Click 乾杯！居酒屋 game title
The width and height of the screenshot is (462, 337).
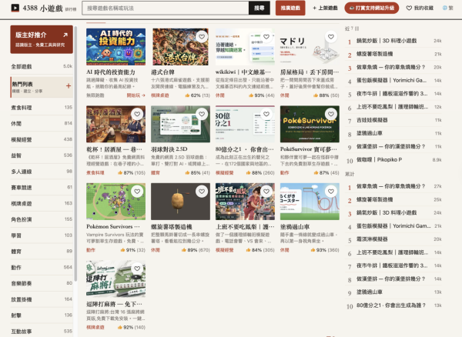point(114,149)
